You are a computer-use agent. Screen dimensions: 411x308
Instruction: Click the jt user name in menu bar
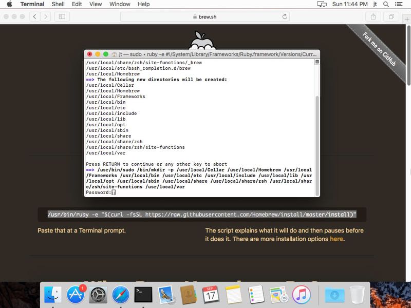375,4
